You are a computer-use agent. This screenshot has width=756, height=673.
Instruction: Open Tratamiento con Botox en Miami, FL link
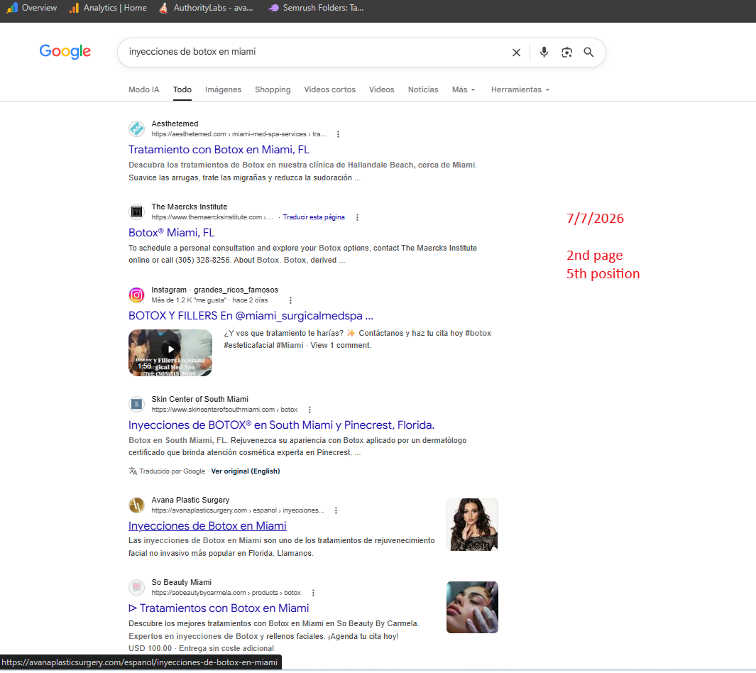[219, 150]
